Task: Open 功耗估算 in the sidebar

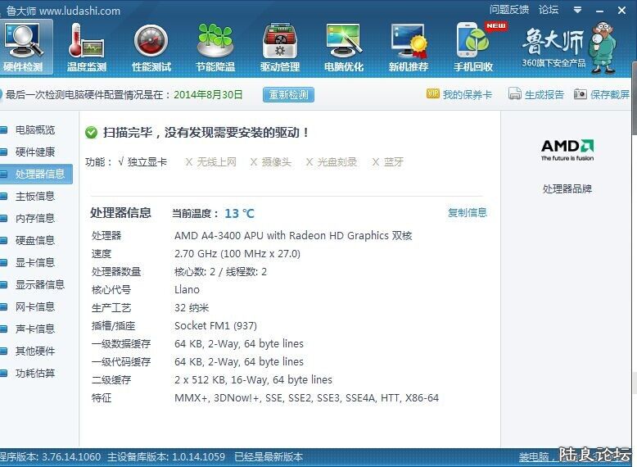Action: pos(35,373)
